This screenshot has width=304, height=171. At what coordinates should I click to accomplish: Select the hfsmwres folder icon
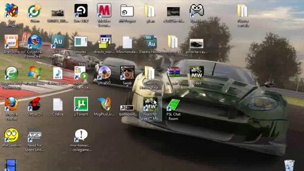173,42
